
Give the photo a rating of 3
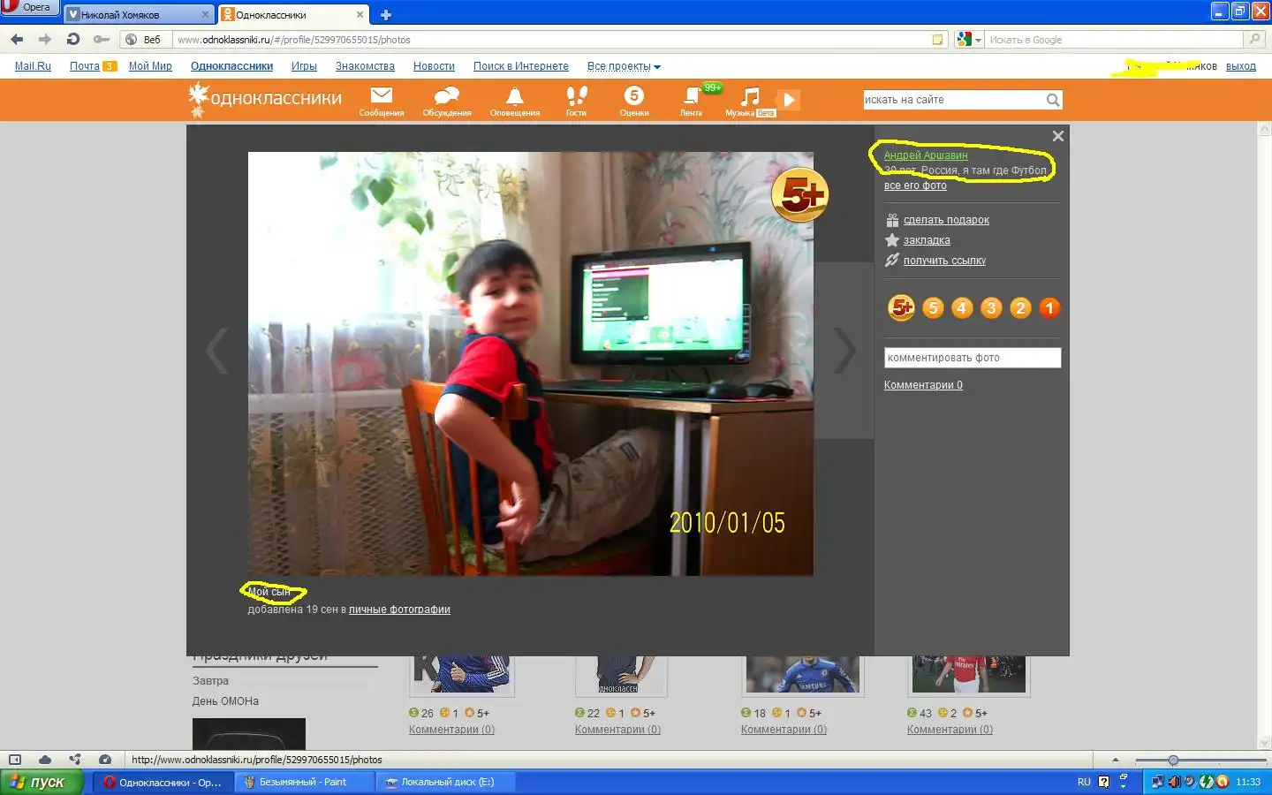coord(991,307)
